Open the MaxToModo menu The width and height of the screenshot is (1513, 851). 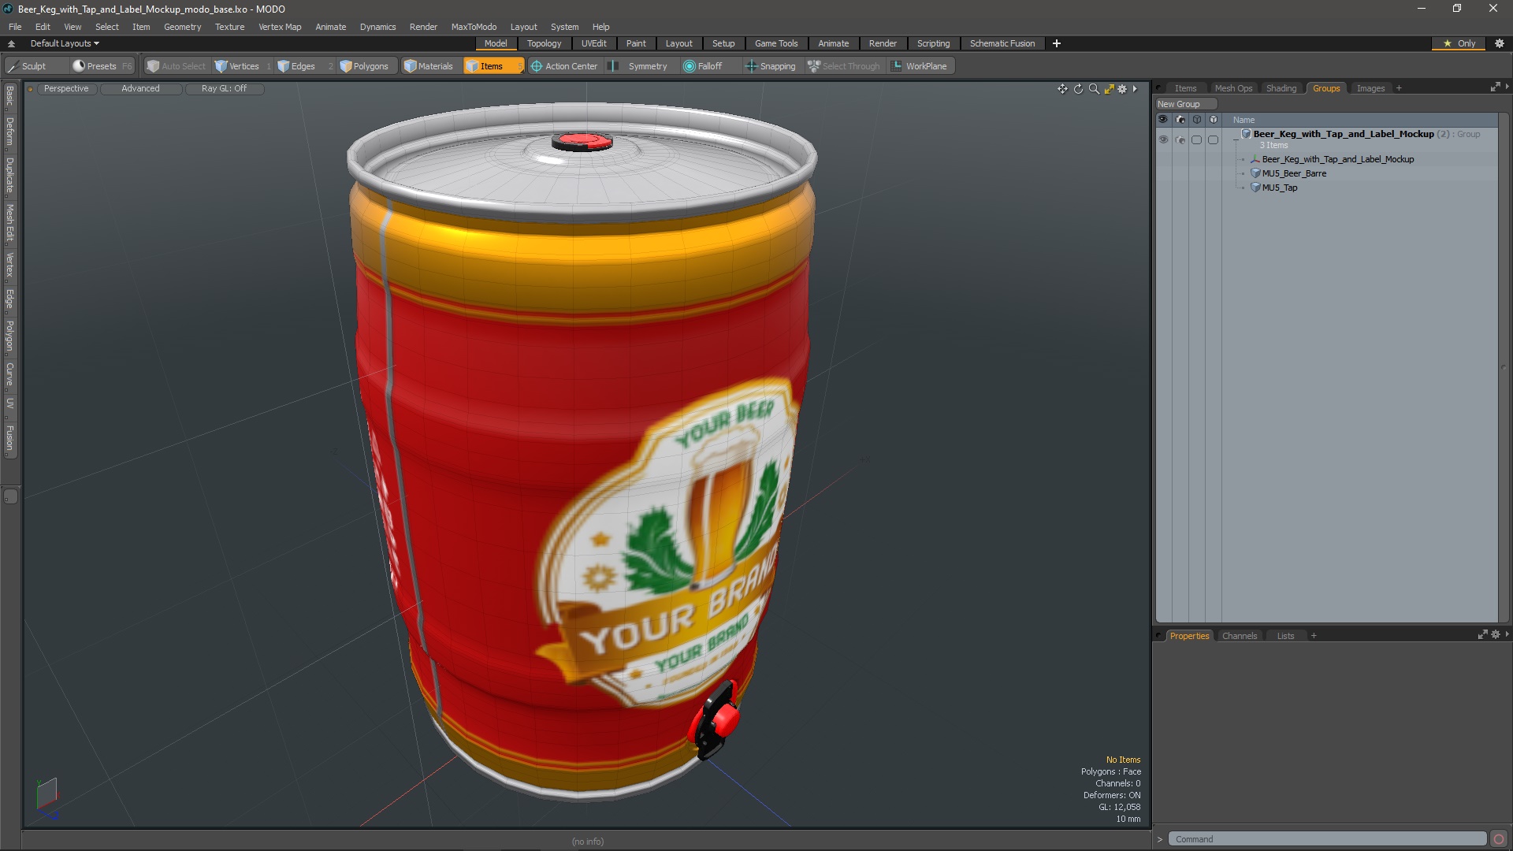(474, 27)
